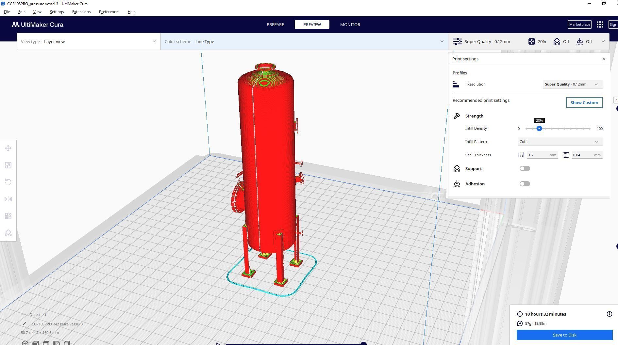Click the Infill Density slider handle
This screenshot has height=345, width=618.
click(x=539, y=129)
